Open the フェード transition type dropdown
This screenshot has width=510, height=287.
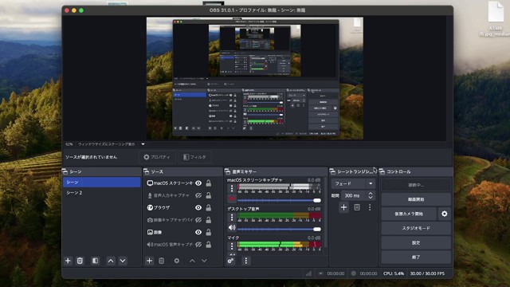click(353, 183)
